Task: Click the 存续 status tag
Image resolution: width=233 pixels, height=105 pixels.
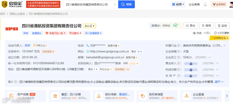Action: (26, 33)
